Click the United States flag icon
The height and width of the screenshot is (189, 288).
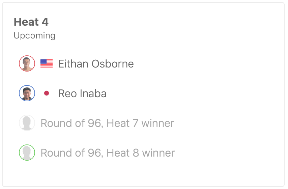click(x=47, y=63)
